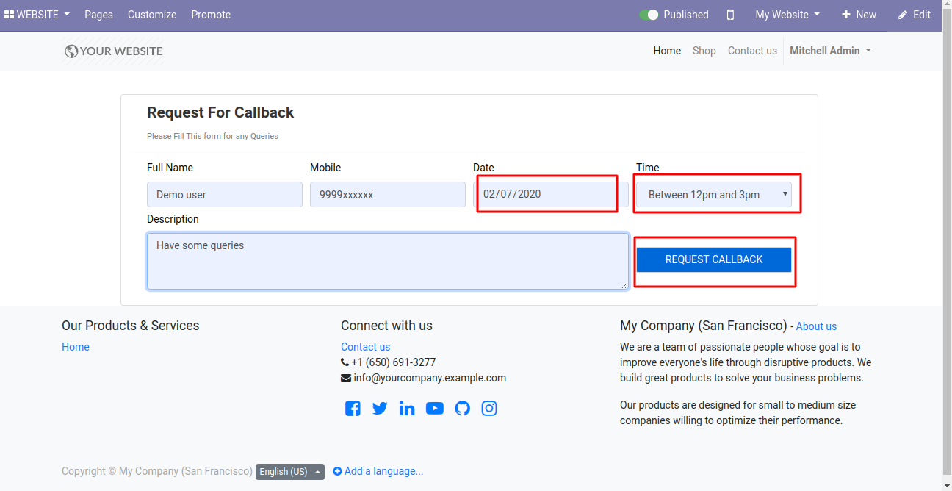Switch to the Shop page tab
952x491 pixels.
704,51
